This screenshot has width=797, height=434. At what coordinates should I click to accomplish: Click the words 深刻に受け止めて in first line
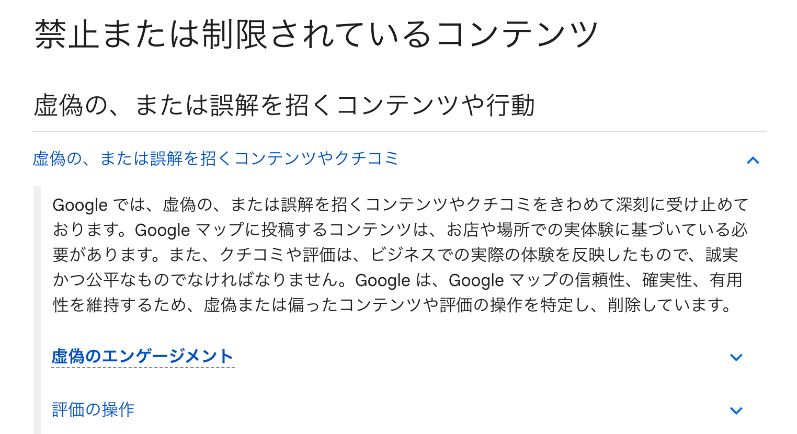click(x=682, y=204)
